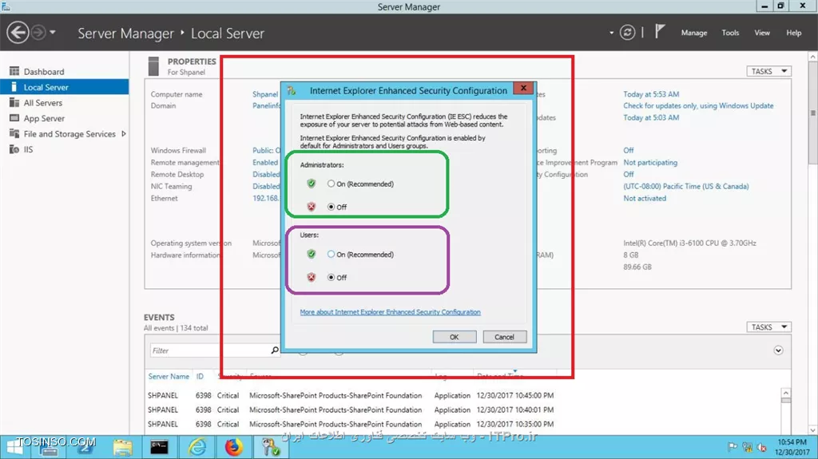Screen dimensions: 818x459
Task: Click the filter search magnifier icon
Action: point(275,350)
